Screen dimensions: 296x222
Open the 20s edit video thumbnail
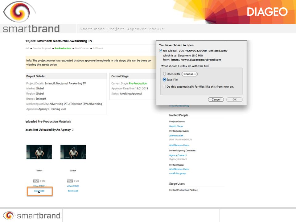click(x=73, y=152)
